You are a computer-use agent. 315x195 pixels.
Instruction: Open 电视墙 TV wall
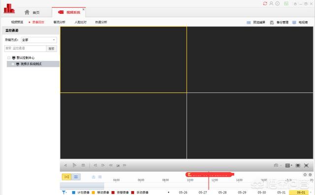(300, 22)
